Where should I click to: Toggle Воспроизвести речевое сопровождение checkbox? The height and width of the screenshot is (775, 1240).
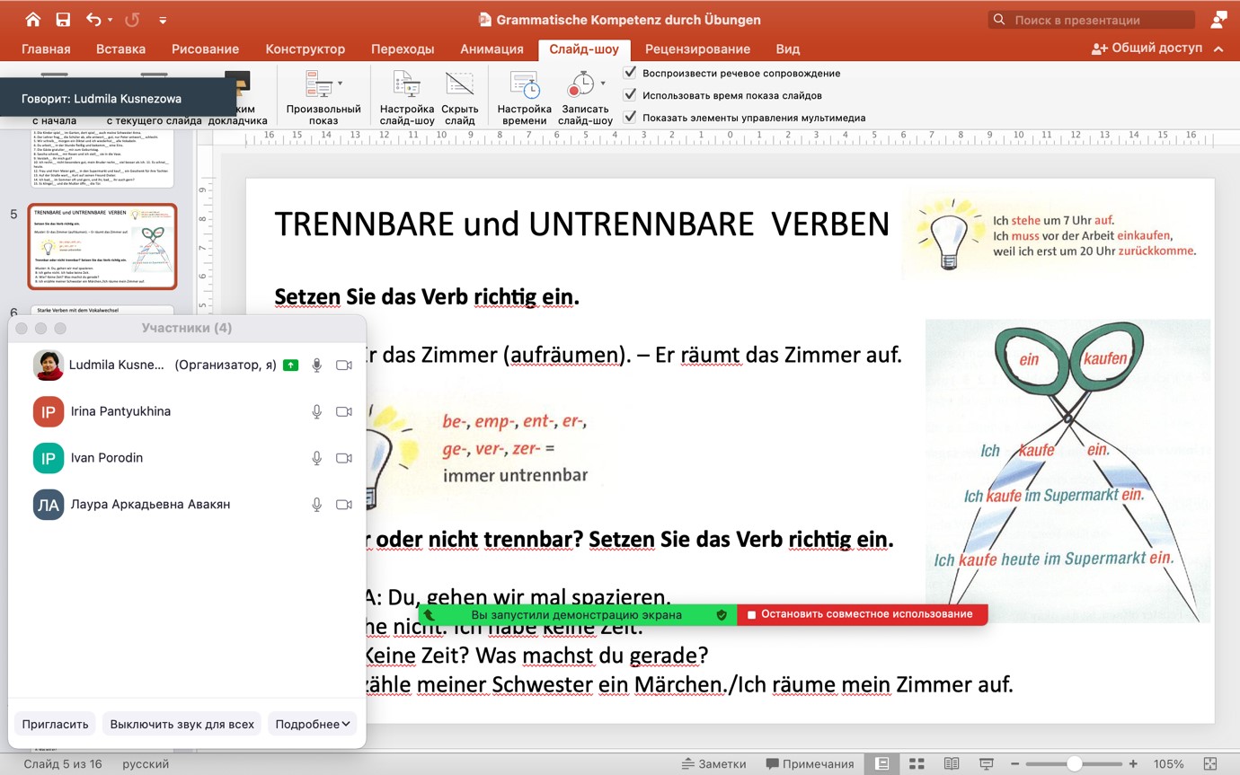(x=630, y=73)
